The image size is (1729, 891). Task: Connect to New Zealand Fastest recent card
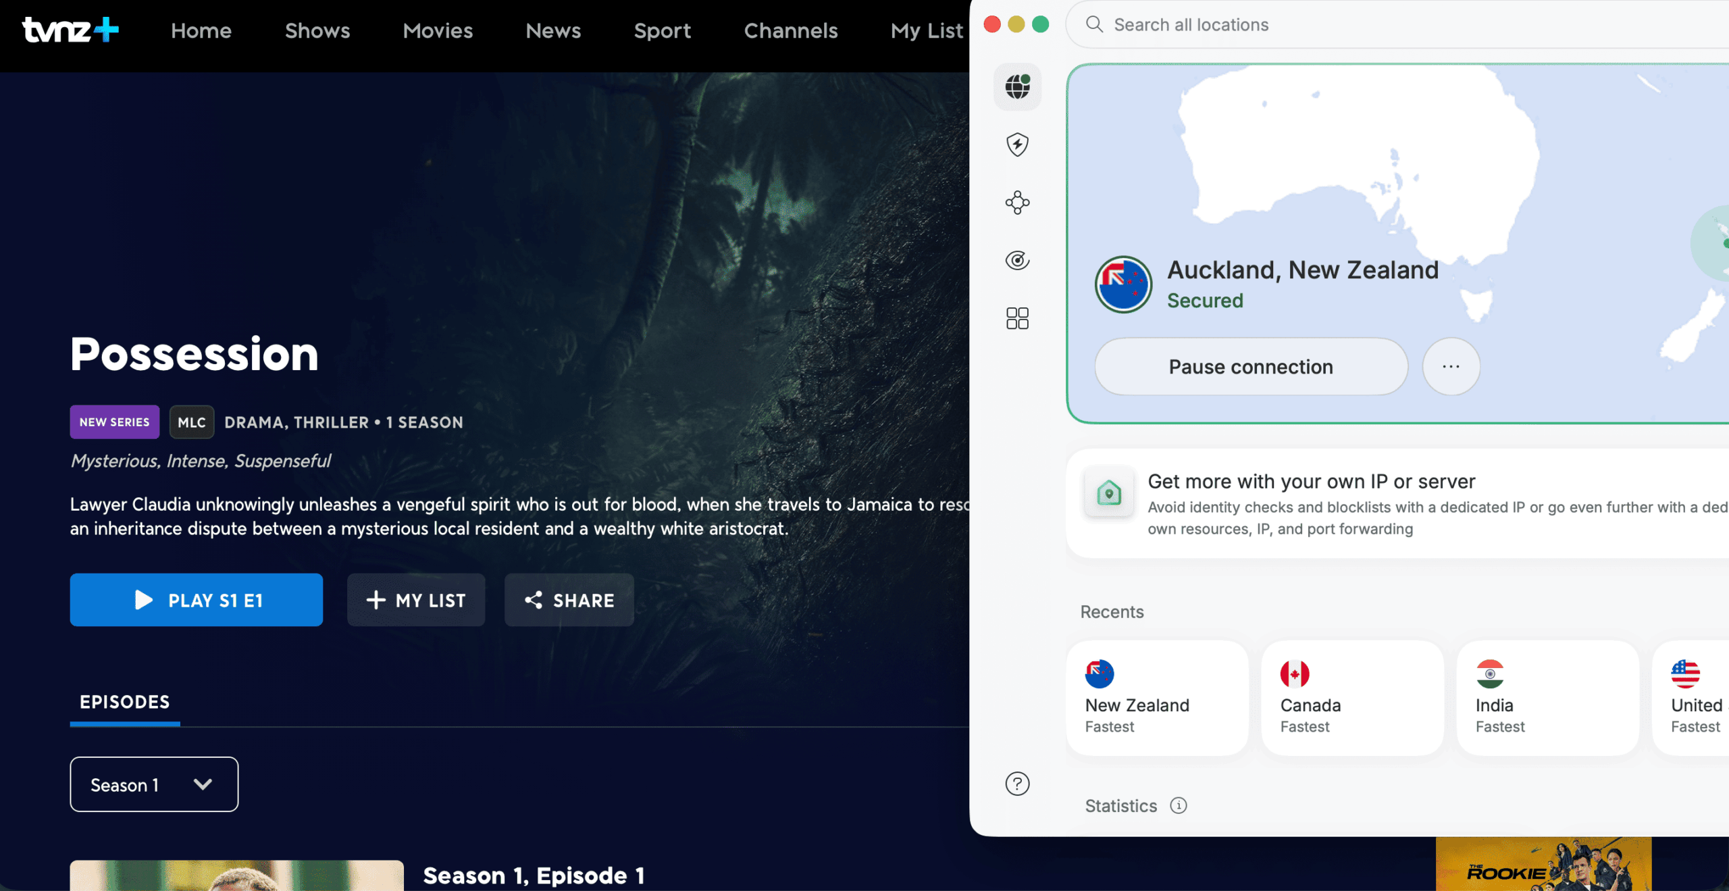(x=1157, y=697)
